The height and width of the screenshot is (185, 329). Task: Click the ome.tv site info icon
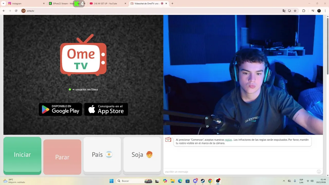(23, 11)
